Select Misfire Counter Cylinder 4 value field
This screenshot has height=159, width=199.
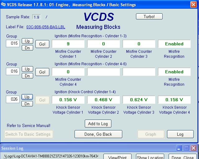[68, 72]
